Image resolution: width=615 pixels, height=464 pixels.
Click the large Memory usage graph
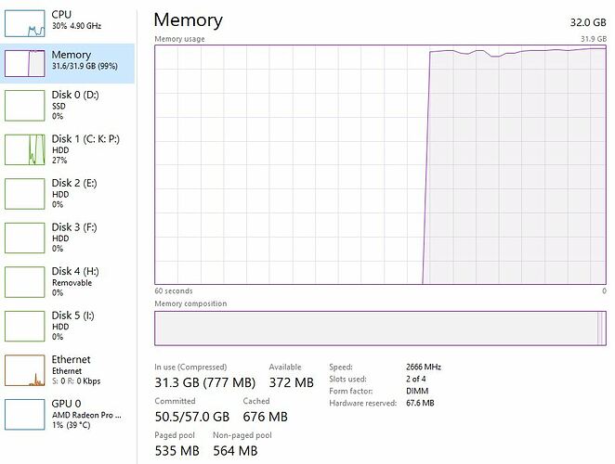coord(381,164)
